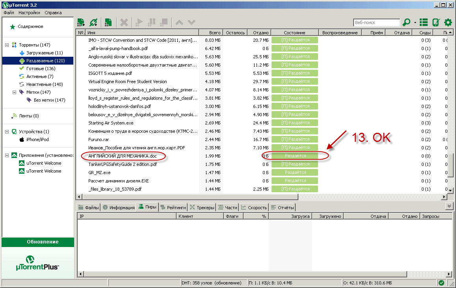This screenshot has height=288, width=456.
Task: Click the Обновление upgrade button
Action: click(38, 242)
